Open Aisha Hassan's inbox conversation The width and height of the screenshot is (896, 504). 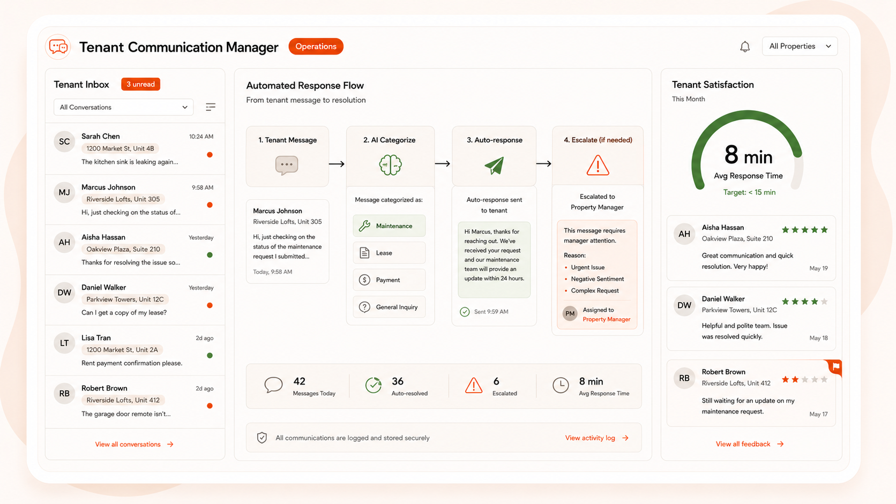point(135,250)
